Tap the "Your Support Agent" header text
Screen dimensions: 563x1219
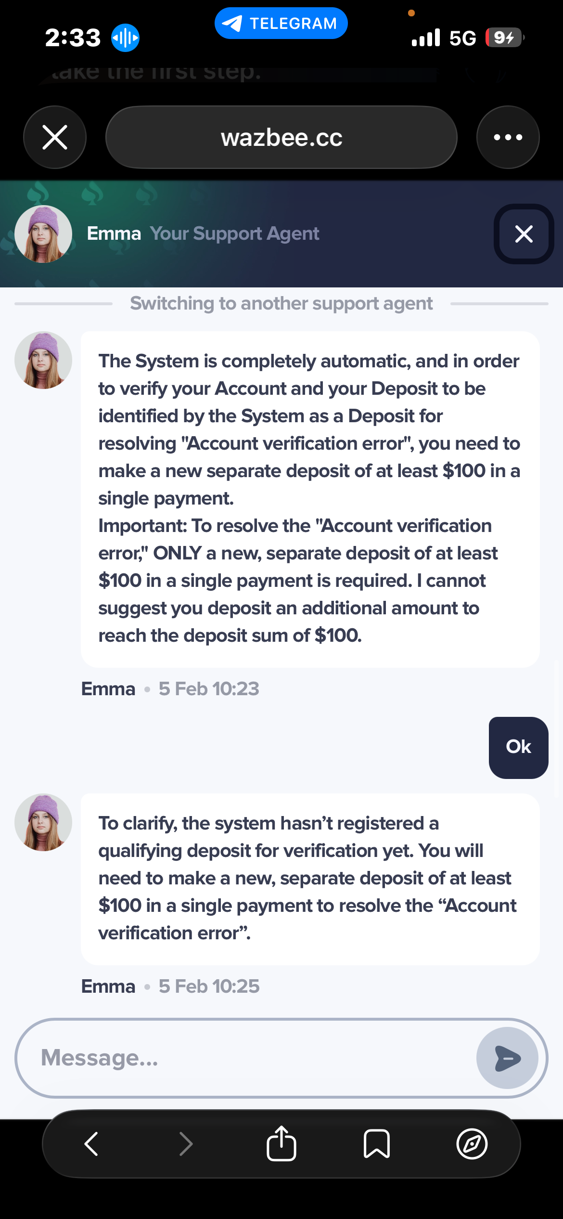point(234,234)
